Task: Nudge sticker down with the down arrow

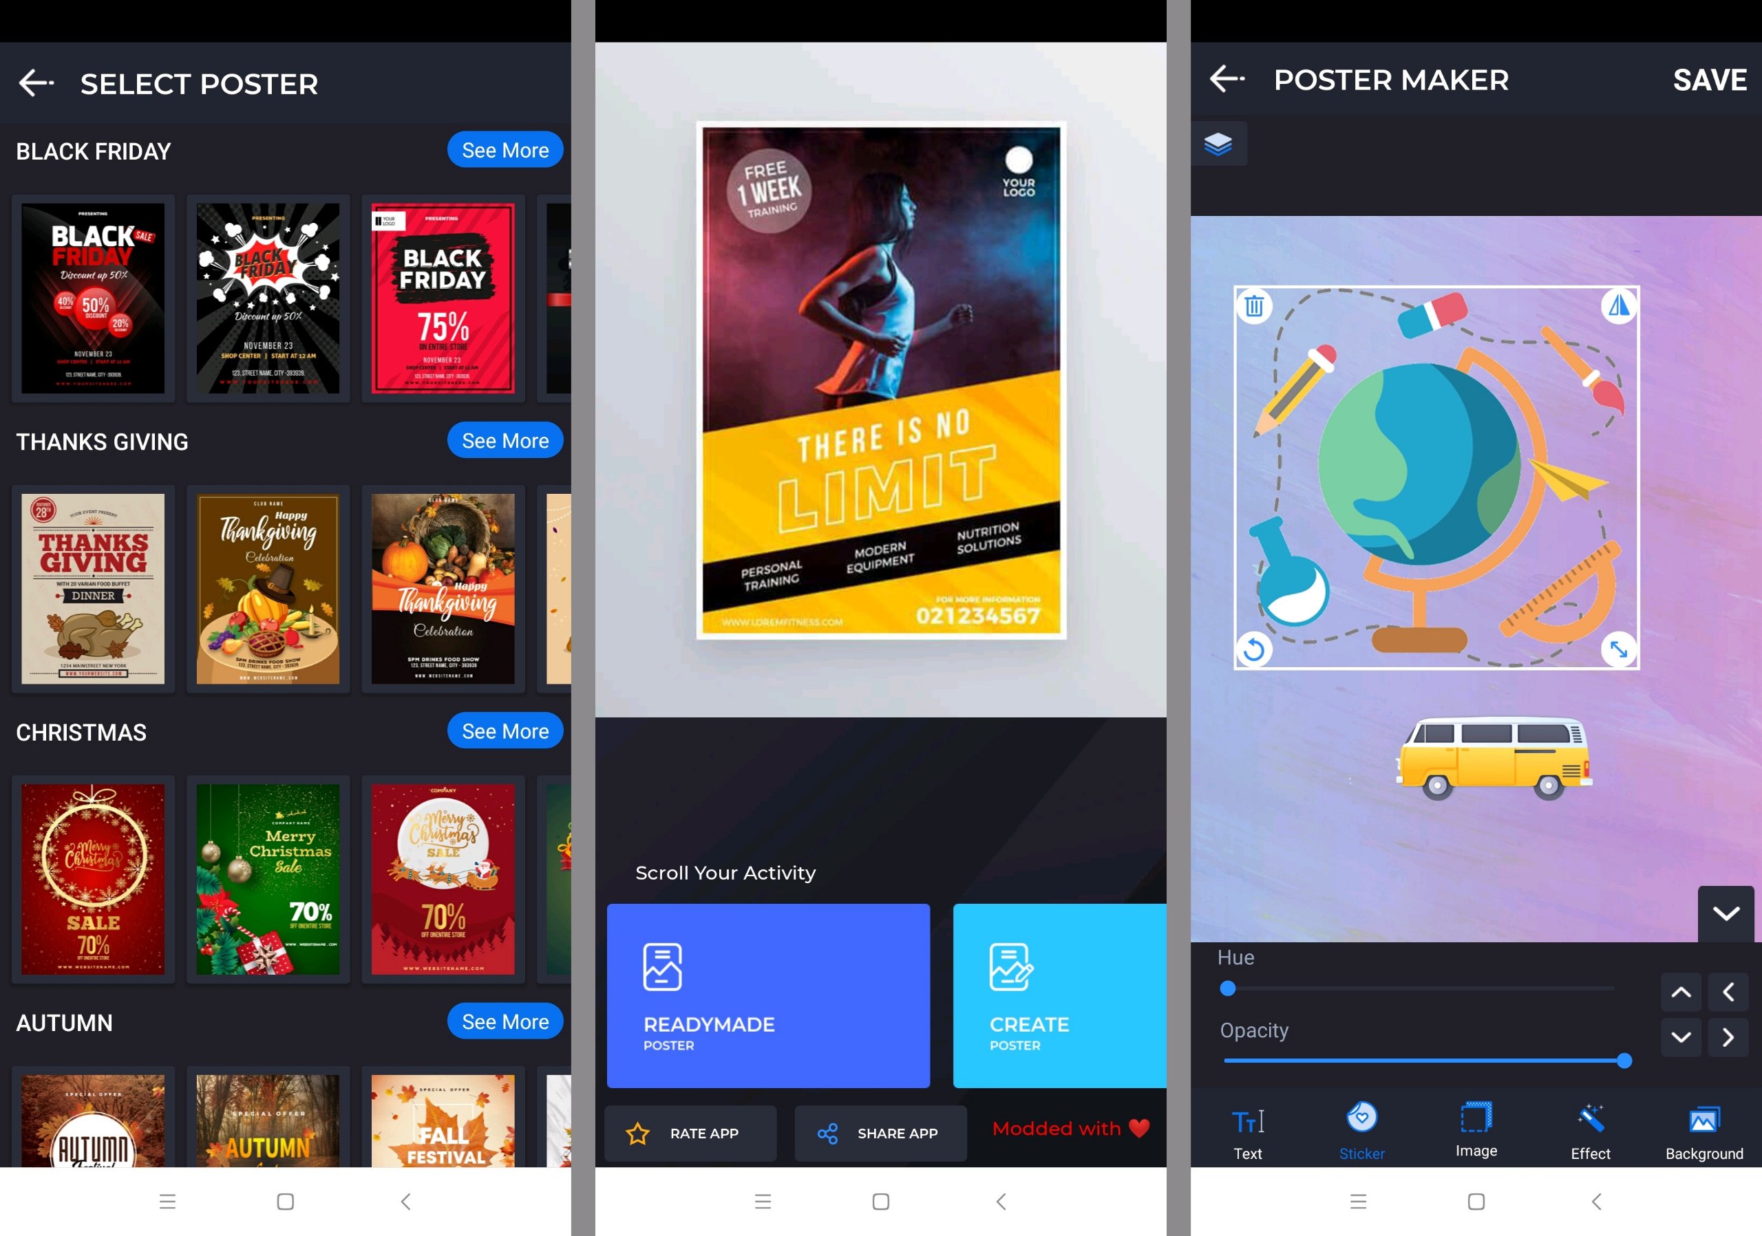Action: 1681,1037
